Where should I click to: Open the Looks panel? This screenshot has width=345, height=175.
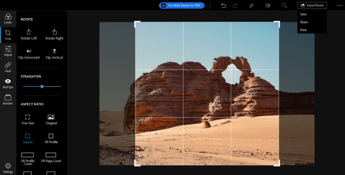tap(8, 18)
